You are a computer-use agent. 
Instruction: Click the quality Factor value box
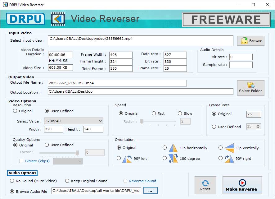(95, 152)
